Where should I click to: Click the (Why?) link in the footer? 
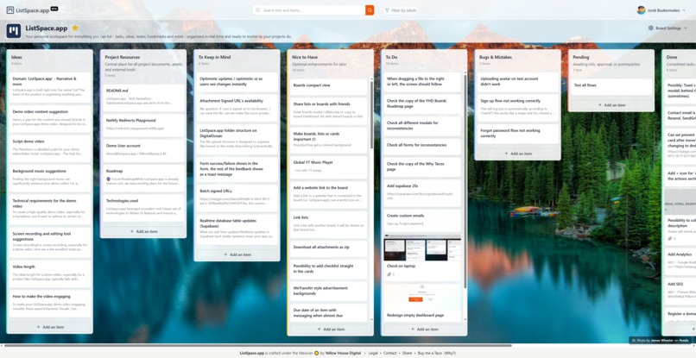coord(450,353)
